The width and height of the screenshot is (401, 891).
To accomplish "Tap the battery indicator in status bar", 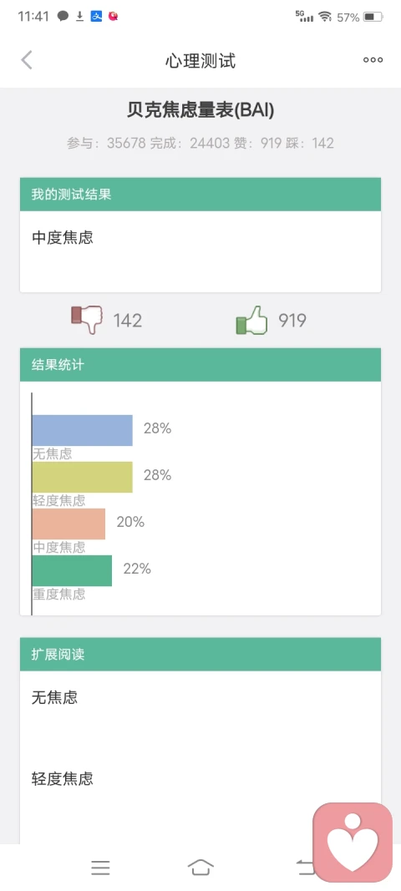I will click(373, 17).
